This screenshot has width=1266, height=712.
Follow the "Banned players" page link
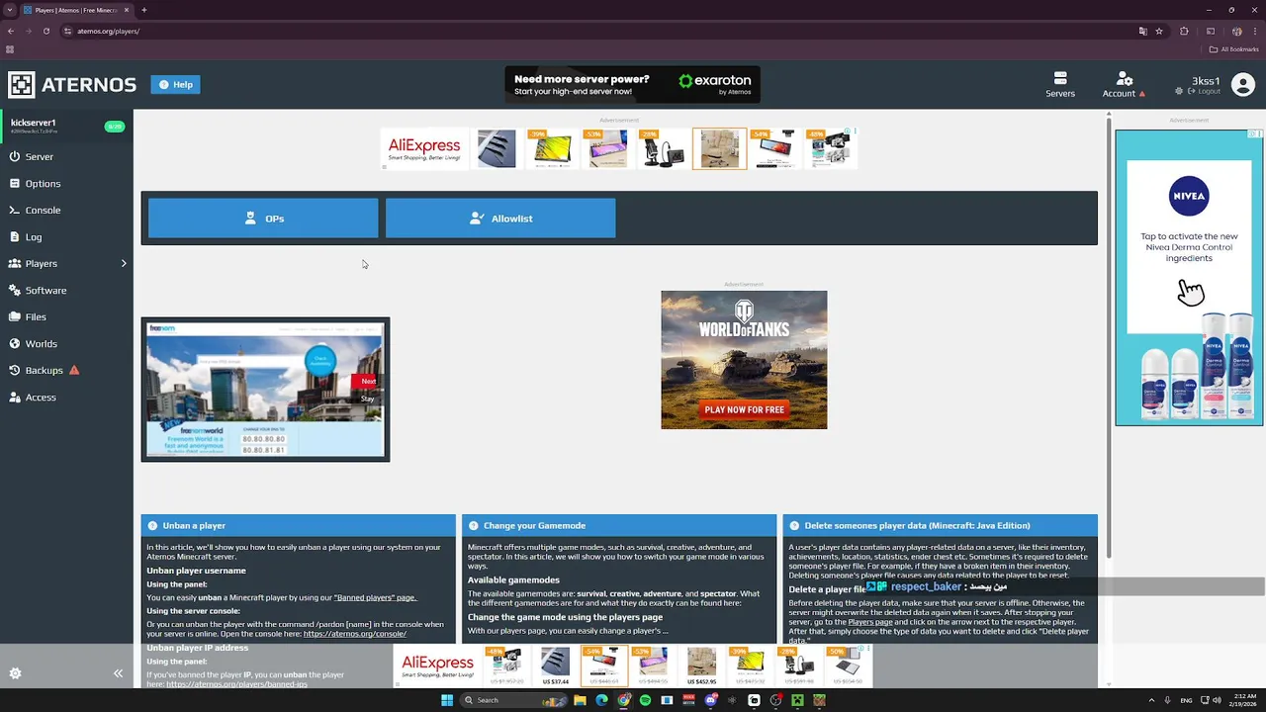tap(375, 597)
